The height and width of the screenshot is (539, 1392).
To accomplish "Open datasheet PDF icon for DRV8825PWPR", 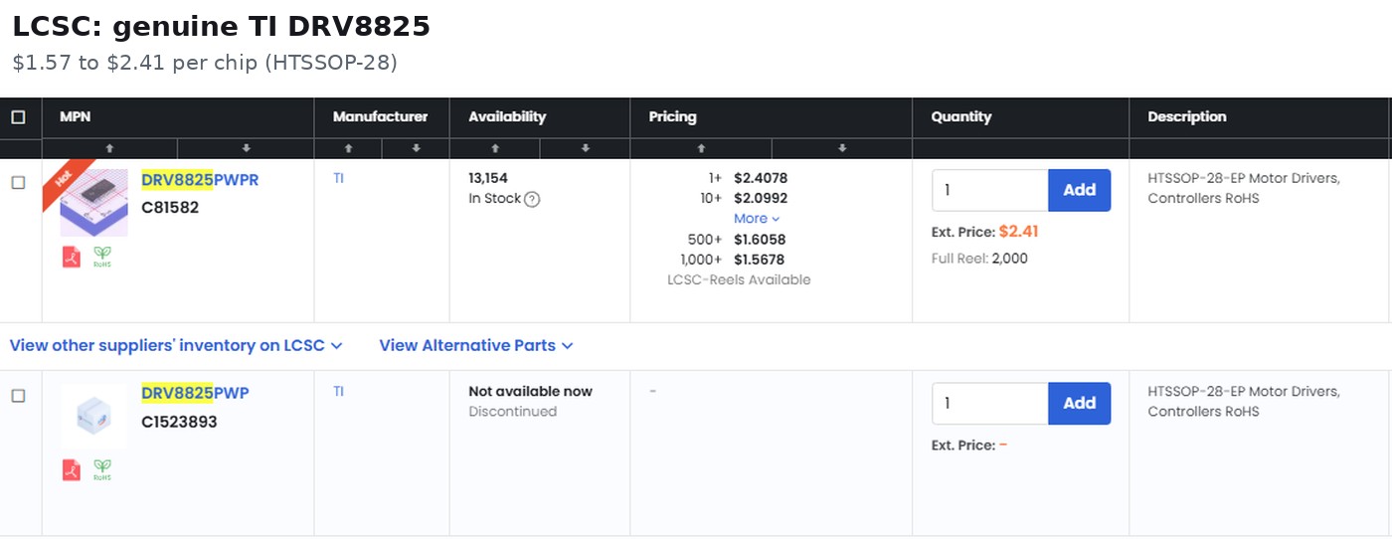I will (72, 257).
